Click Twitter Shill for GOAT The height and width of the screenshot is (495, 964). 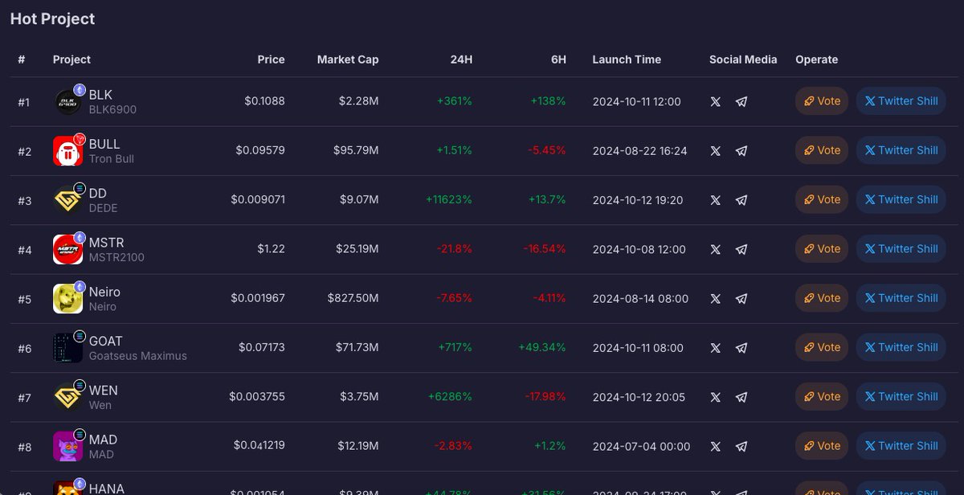(x=901, y=347)
